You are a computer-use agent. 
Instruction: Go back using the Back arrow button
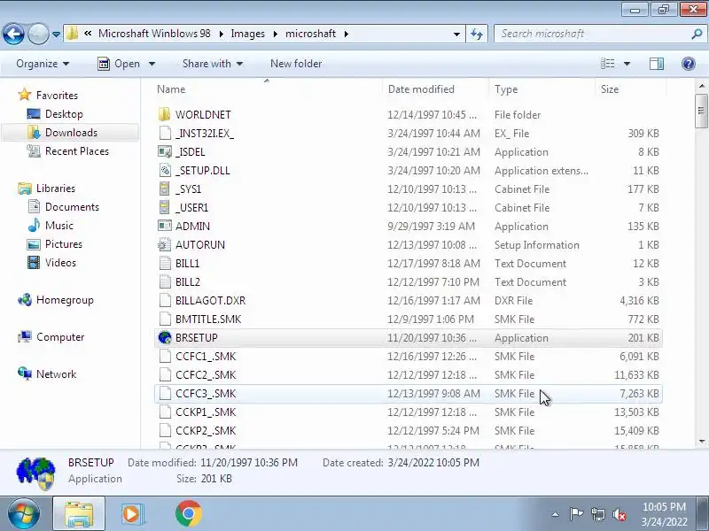13,34
